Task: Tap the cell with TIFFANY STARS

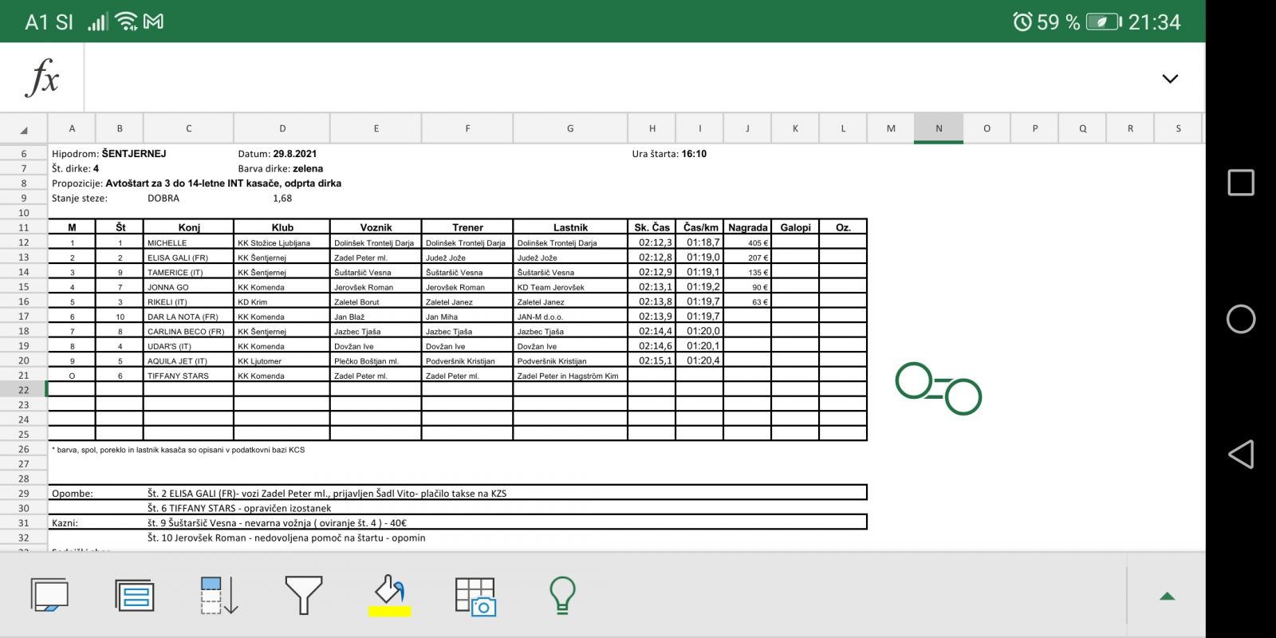Action: [188, 376]
